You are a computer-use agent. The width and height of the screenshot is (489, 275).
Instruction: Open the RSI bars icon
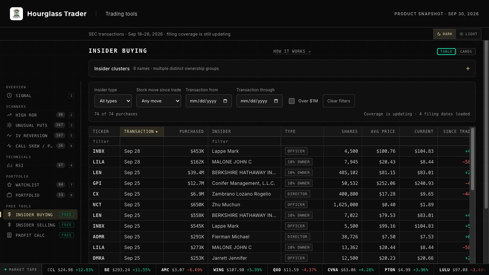tap(9, 165)
